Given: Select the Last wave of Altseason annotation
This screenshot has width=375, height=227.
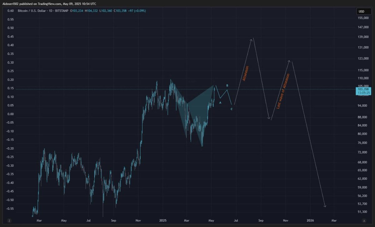Looking at the screenshot, I should pyautogui.click(x=283, y=91).
